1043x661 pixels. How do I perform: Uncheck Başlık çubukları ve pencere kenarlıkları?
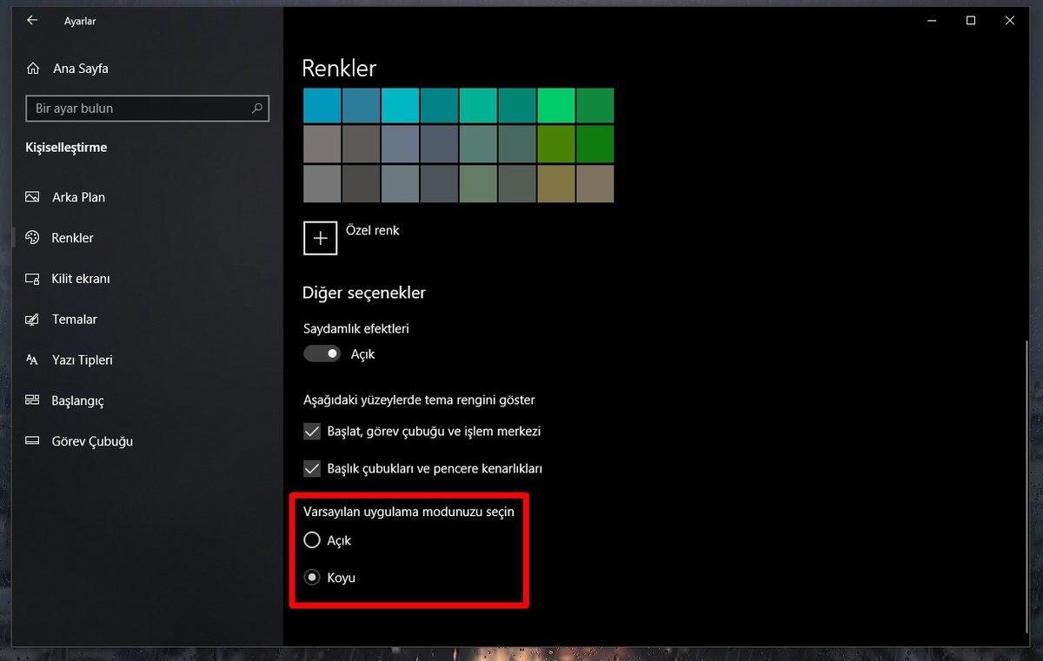click(x=311, y=468)
